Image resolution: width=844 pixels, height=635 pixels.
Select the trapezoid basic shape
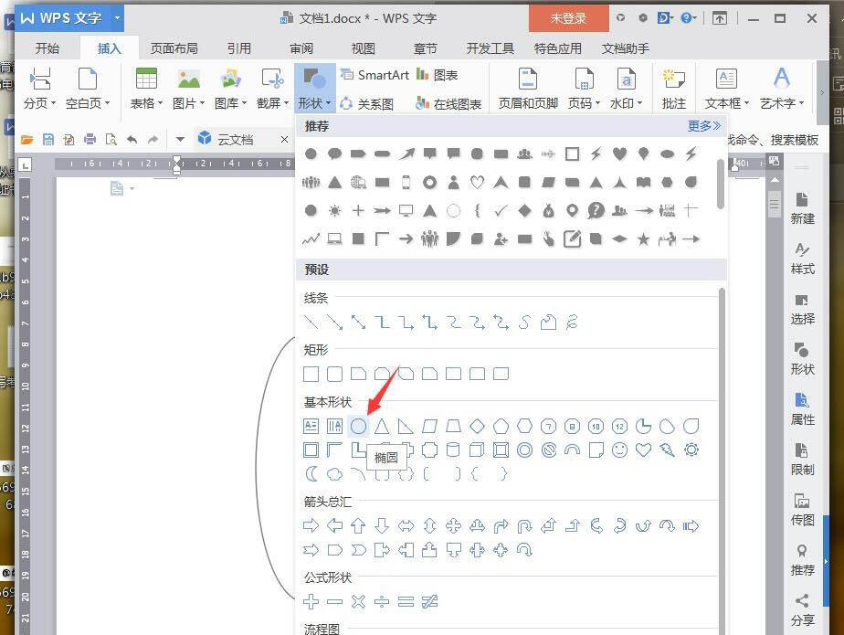pos(453,426)
